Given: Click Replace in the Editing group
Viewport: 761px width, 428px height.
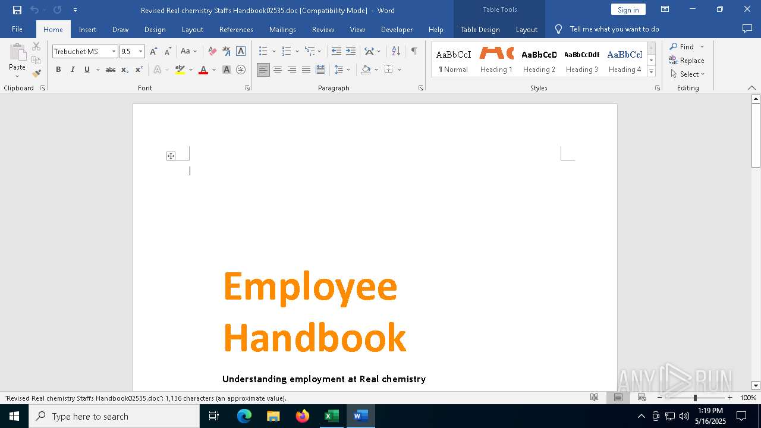Looking at the screenshot, I should tap(687, 60).
